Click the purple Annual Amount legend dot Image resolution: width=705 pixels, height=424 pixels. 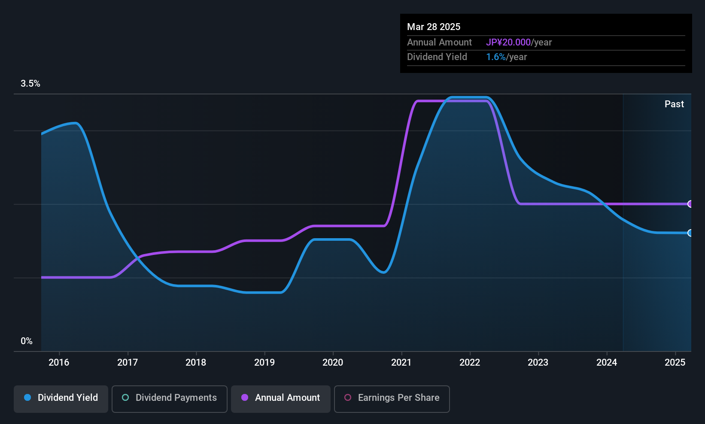(x=245, y=397)
